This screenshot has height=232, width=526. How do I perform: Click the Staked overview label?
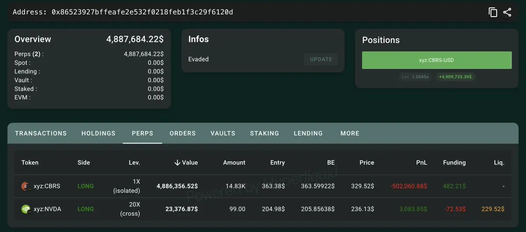pos(25,89)
